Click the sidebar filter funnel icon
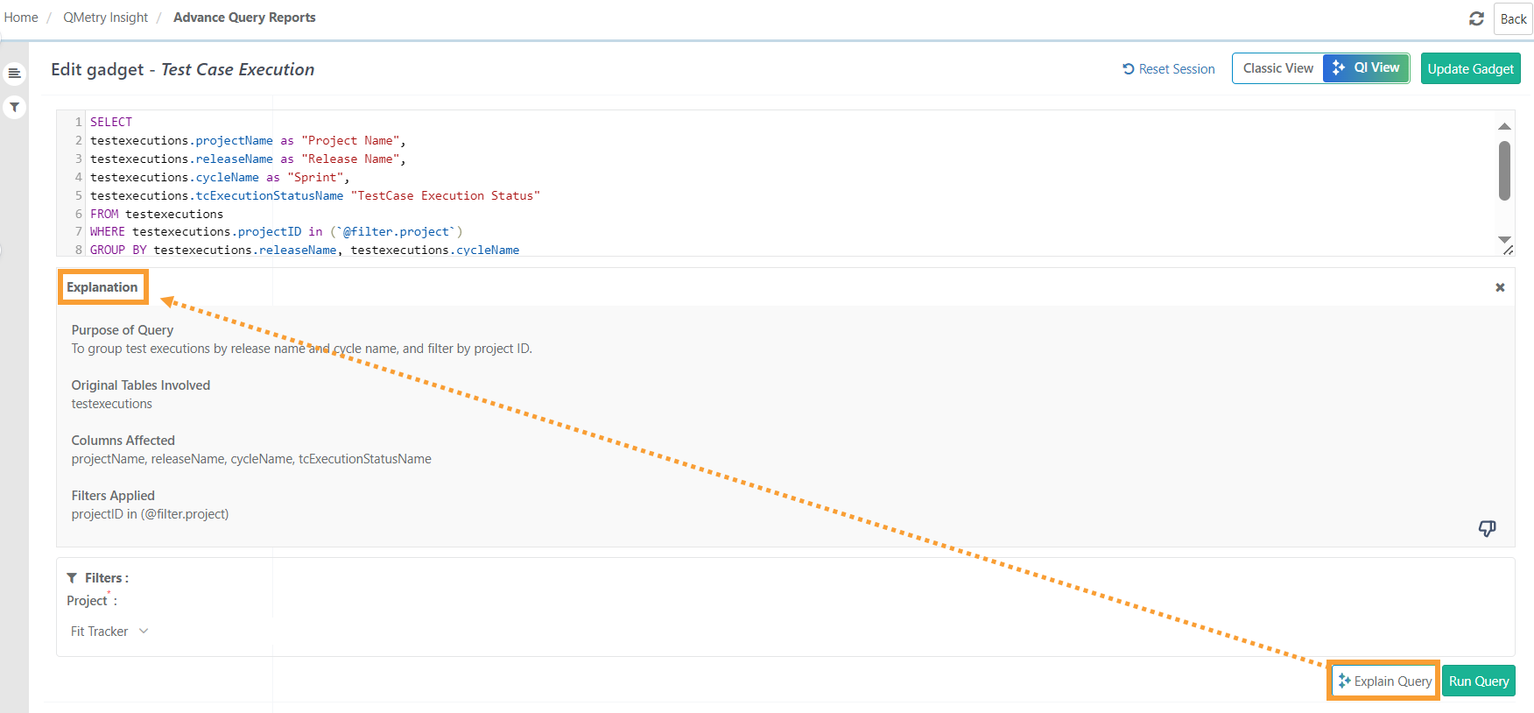 point(14,107)
